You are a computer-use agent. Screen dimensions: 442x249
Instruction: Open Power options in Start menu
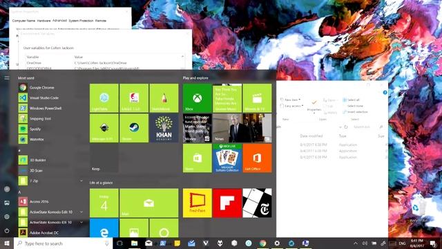click(x=7, y=230)
